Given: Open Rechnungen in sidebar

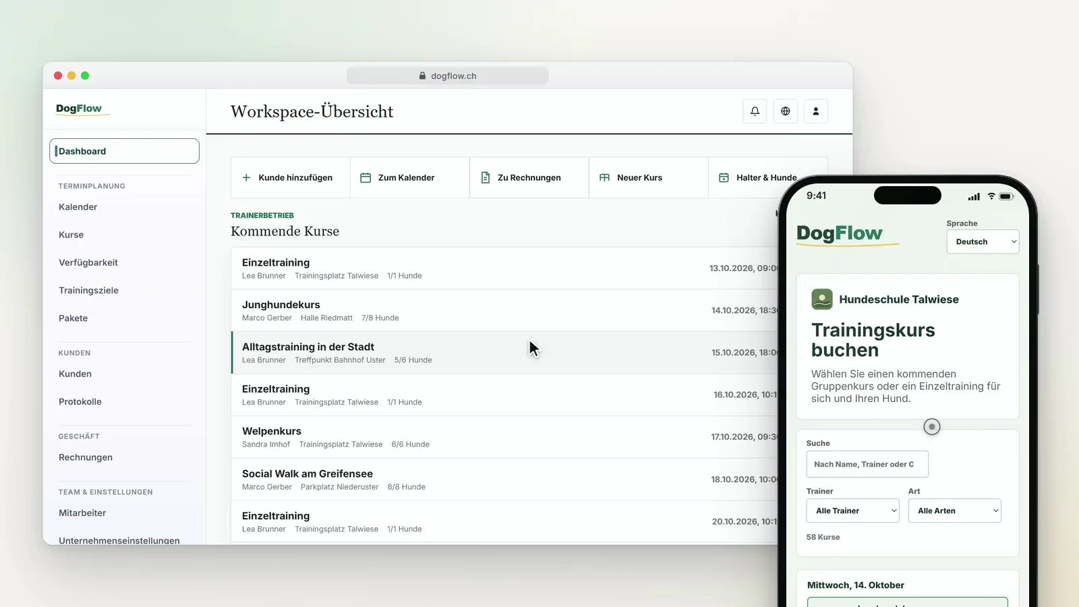Looking at the screenshot, I should pos(86,457).
